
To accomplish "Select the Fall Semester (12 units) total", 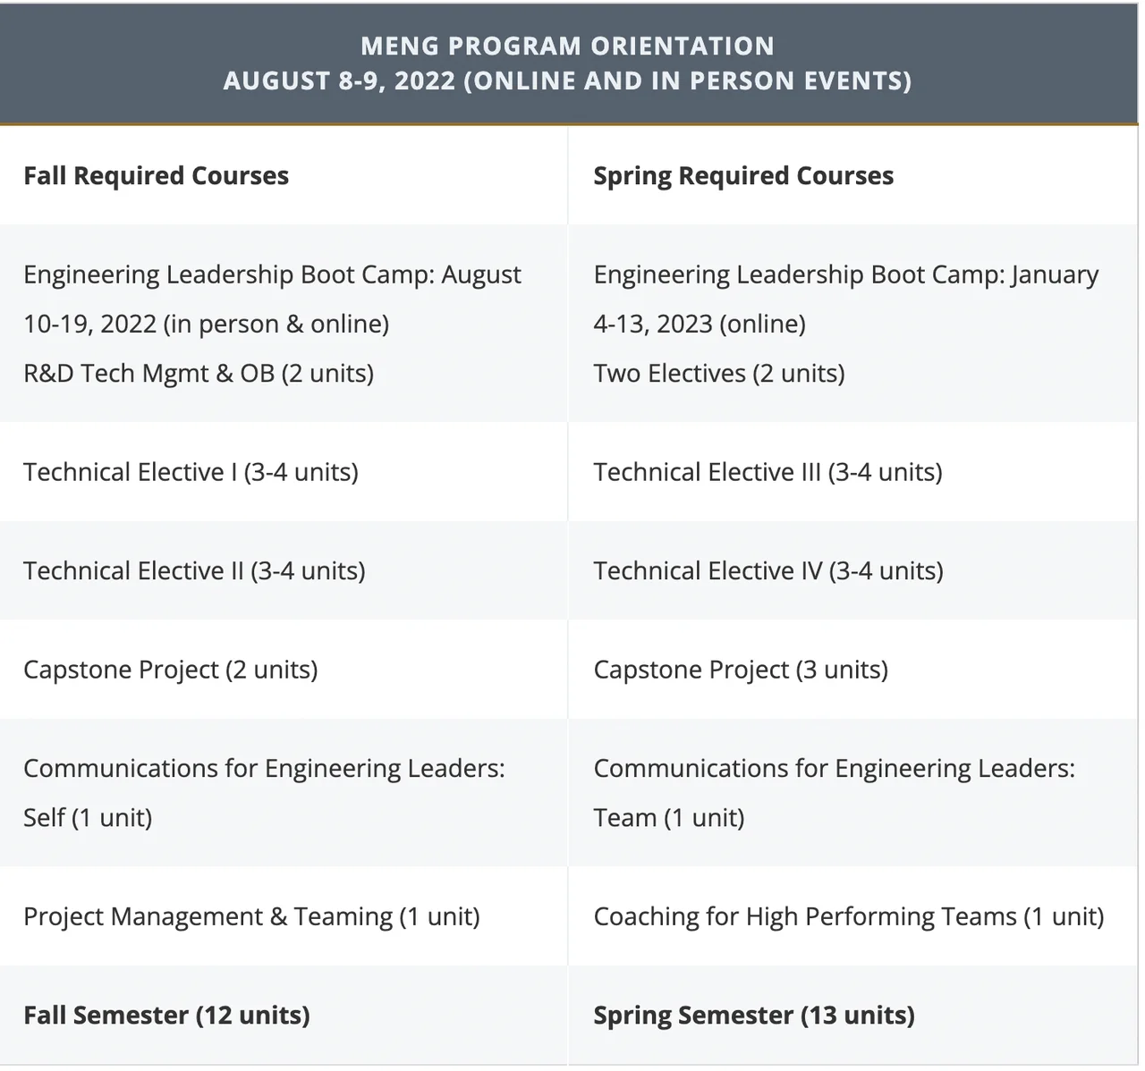I will tap(166, 1015).
